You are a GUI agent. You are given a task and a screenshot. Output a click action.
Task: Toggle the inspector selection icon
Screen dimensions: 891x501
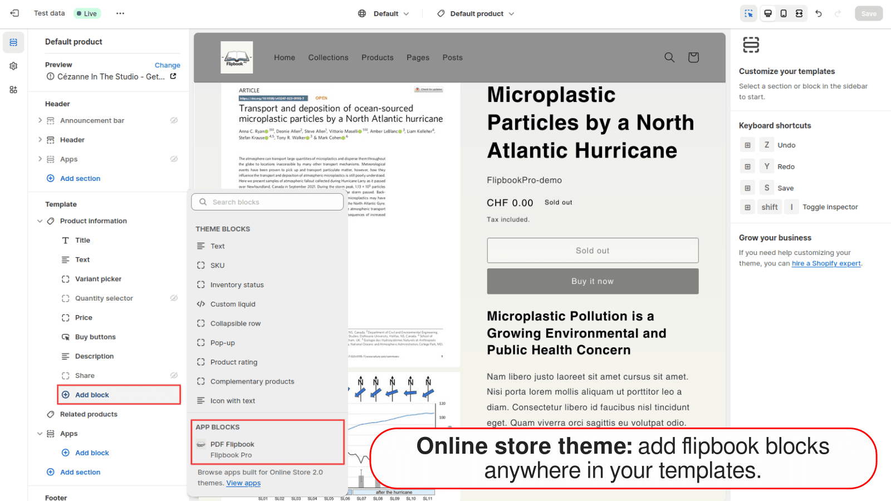pyautogui.click(x=748, y=13)
